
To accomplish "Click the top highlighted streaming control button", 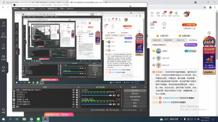I will [x=135, y=91].
